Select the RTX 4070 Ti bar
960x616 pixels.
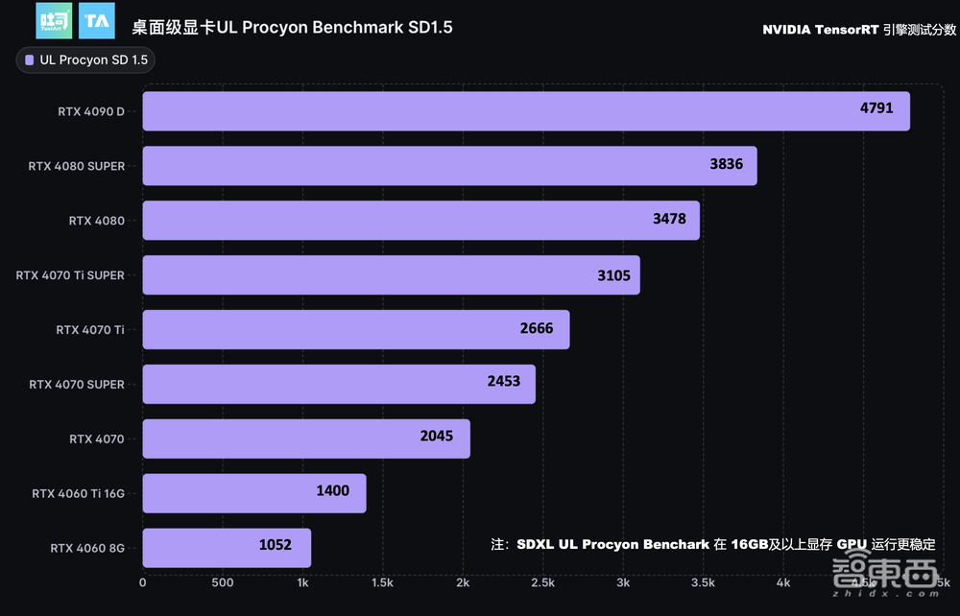pyautogui.click(x=355, y=329)
